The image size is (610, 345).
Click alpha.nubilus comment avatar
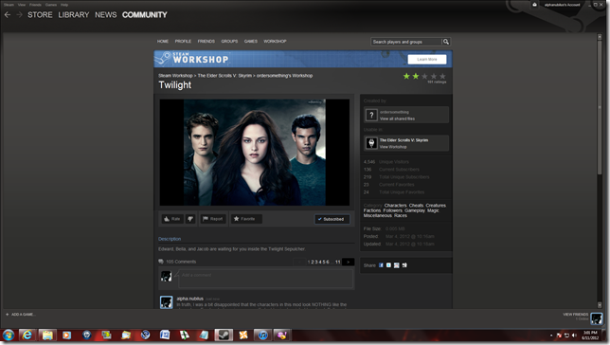click(x=166, y=302)
